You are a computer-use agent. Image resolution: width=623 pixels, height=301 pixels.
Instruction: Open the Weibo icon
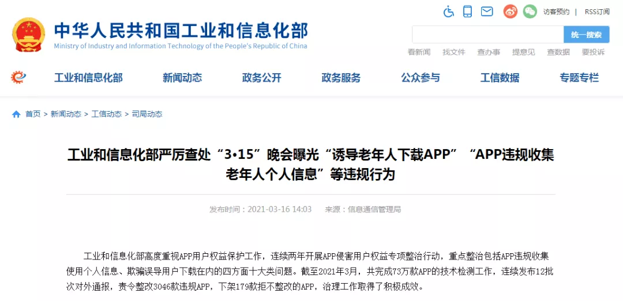click(x=511, y=12)
